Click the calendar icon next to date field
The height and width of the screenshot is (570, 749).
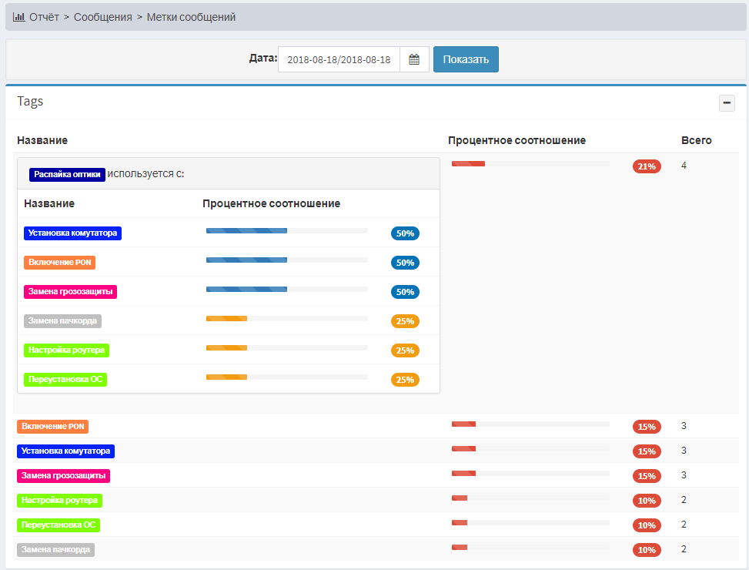[x=414, y=59]
